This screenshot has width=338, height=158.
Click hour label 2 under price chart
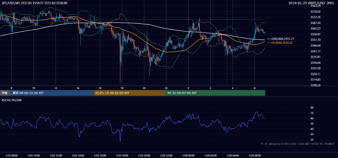click(211, 88)
